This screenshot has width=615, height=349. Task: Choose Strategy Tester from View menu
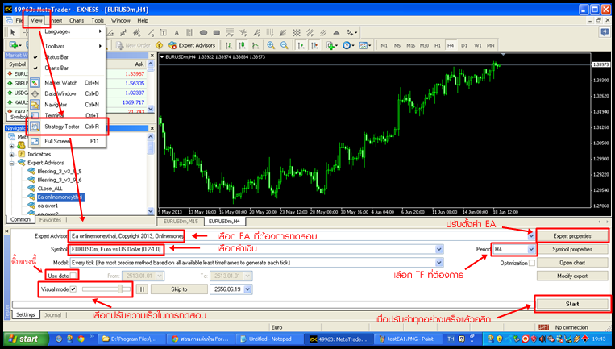pos(68,127)
